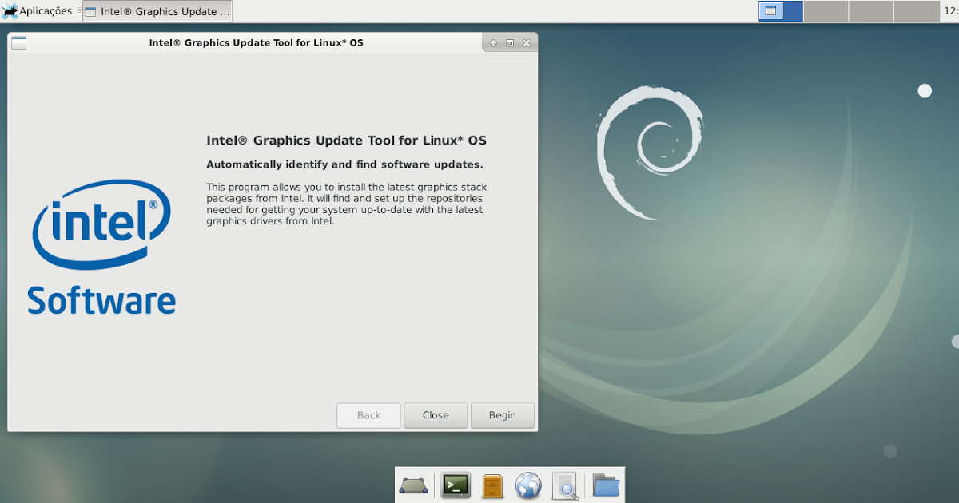The image size is (959, 503).
Task: Close the window with title bar X
Action: pos(526,43)
